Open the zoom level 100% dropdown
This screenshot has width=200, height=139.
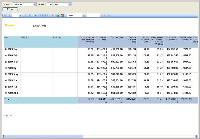(x=83, y=15)
